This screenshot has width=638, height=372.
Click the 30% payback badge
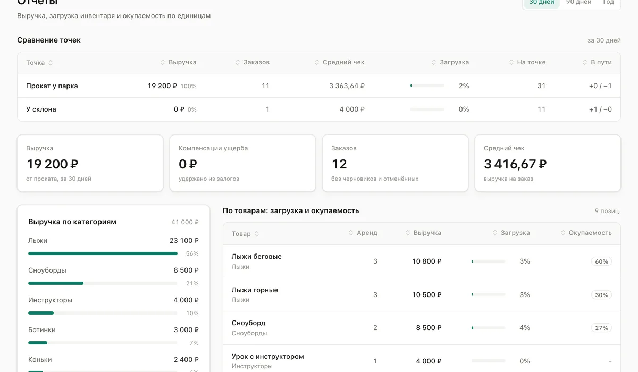coord(601,295)
